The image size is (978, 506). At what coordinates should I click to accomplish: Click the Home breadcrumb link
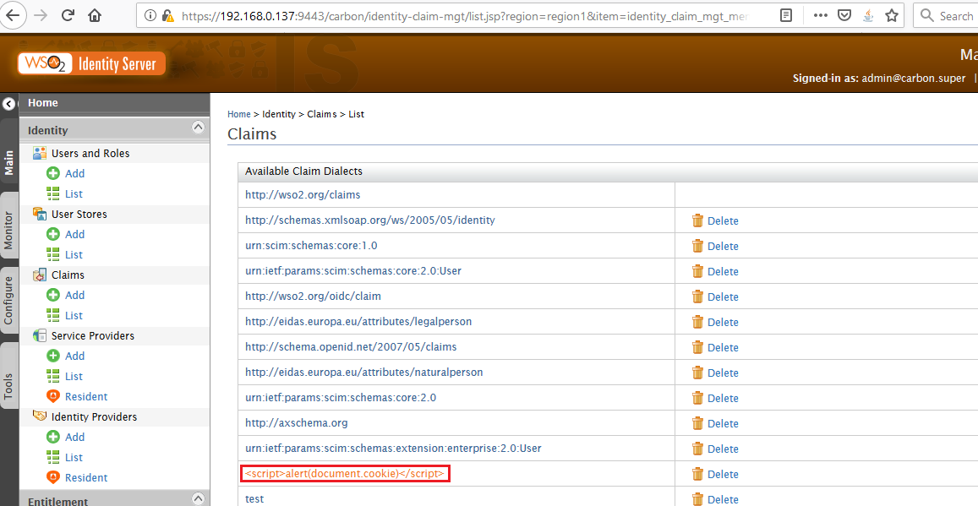(239, 114)
